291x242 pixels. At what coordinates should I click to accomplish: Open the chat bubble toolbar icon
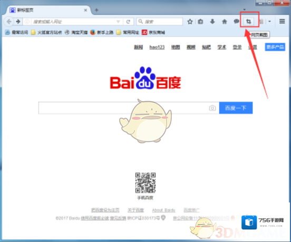tap(236, 22)
